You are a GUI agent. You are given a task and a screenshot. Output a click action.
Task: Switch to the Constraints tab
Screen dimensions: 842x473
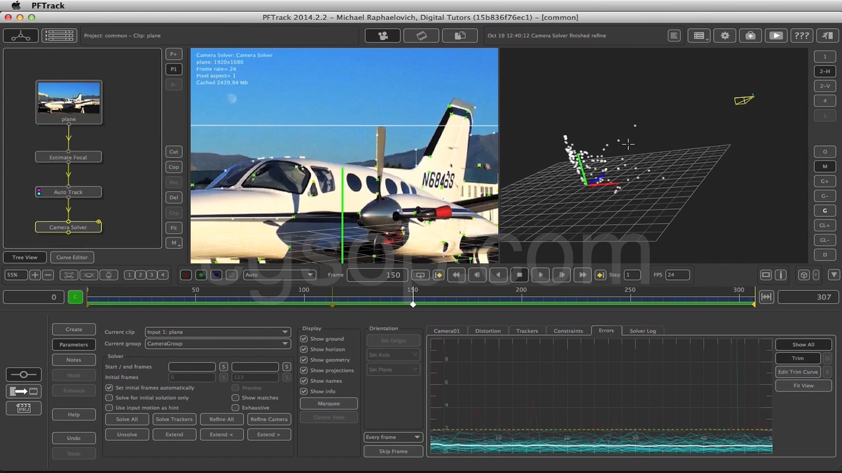pyautogui.click(x=568, y=331)
